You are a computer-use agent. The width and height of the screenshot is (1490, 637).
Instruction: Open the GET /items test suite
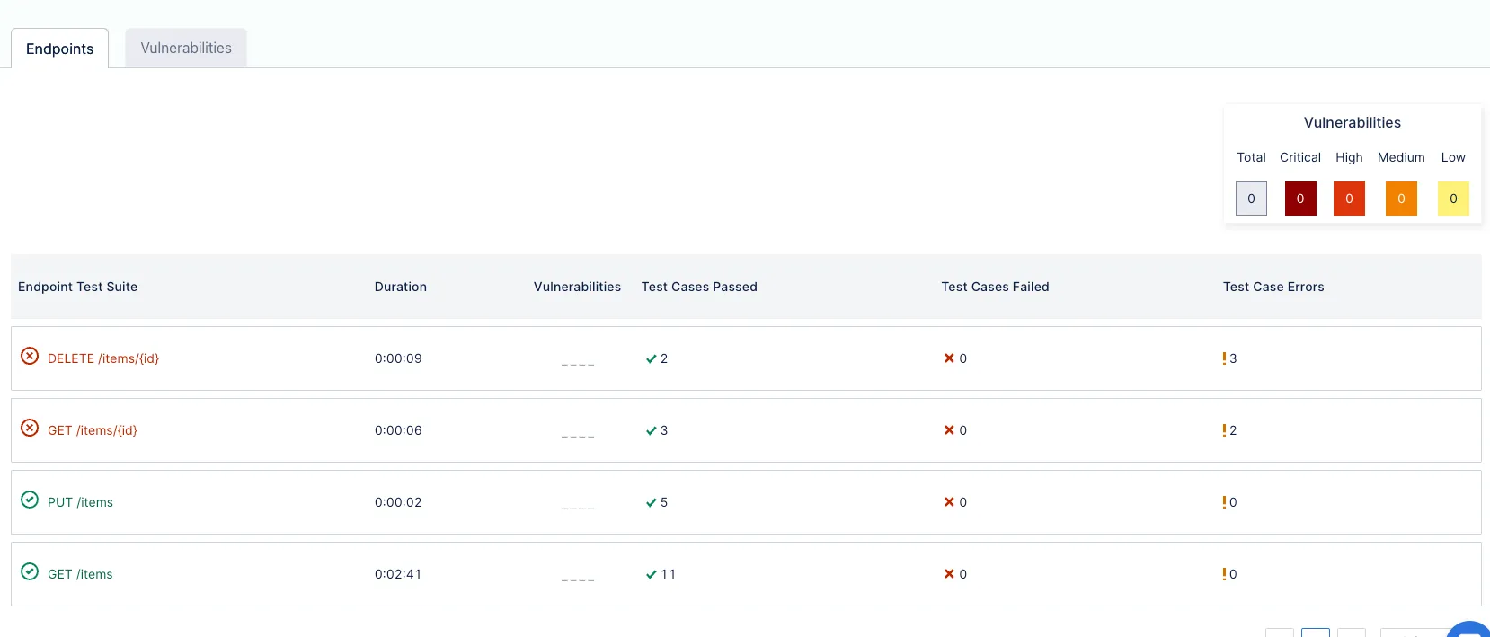pyautogui.click(x=80, y=574)
